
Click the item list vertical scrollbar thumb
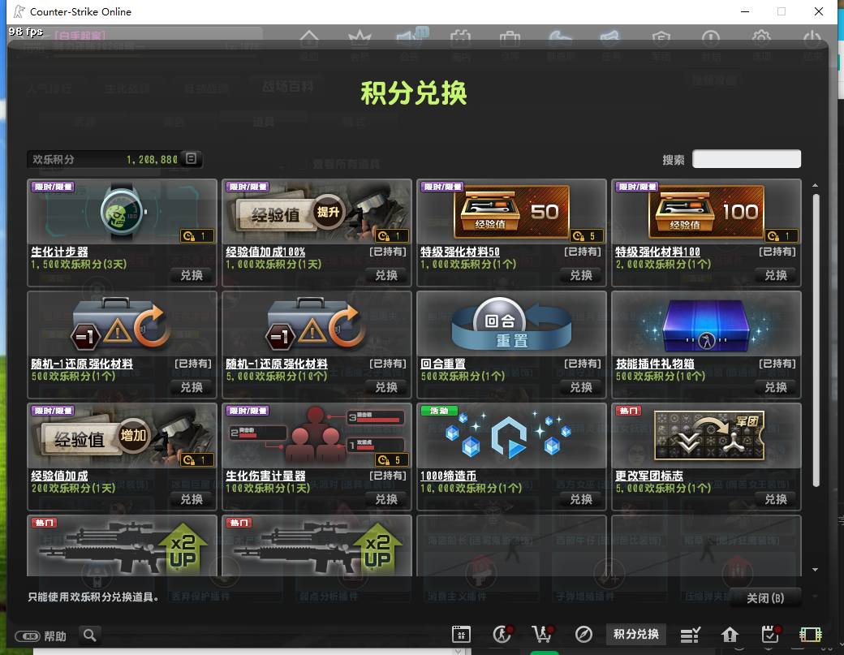[816, 340]
